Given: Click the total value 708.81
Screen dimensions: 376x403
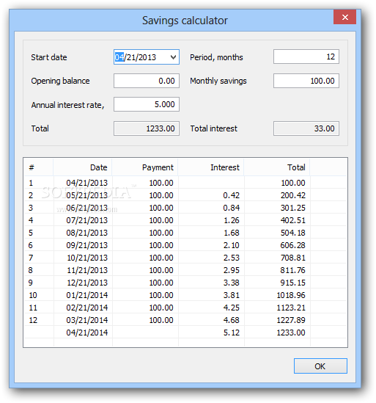Looking at the screenshot, I should pyautogui.click(x=293, y=258).
